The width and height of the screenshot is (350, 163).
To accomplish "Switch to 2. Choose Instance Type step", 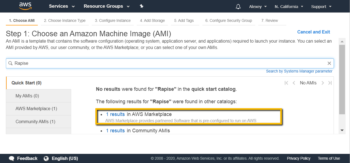I will point(65,20).
